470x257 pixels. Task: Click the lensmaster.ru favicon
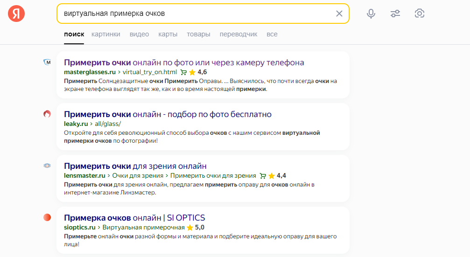pos(47,166)
